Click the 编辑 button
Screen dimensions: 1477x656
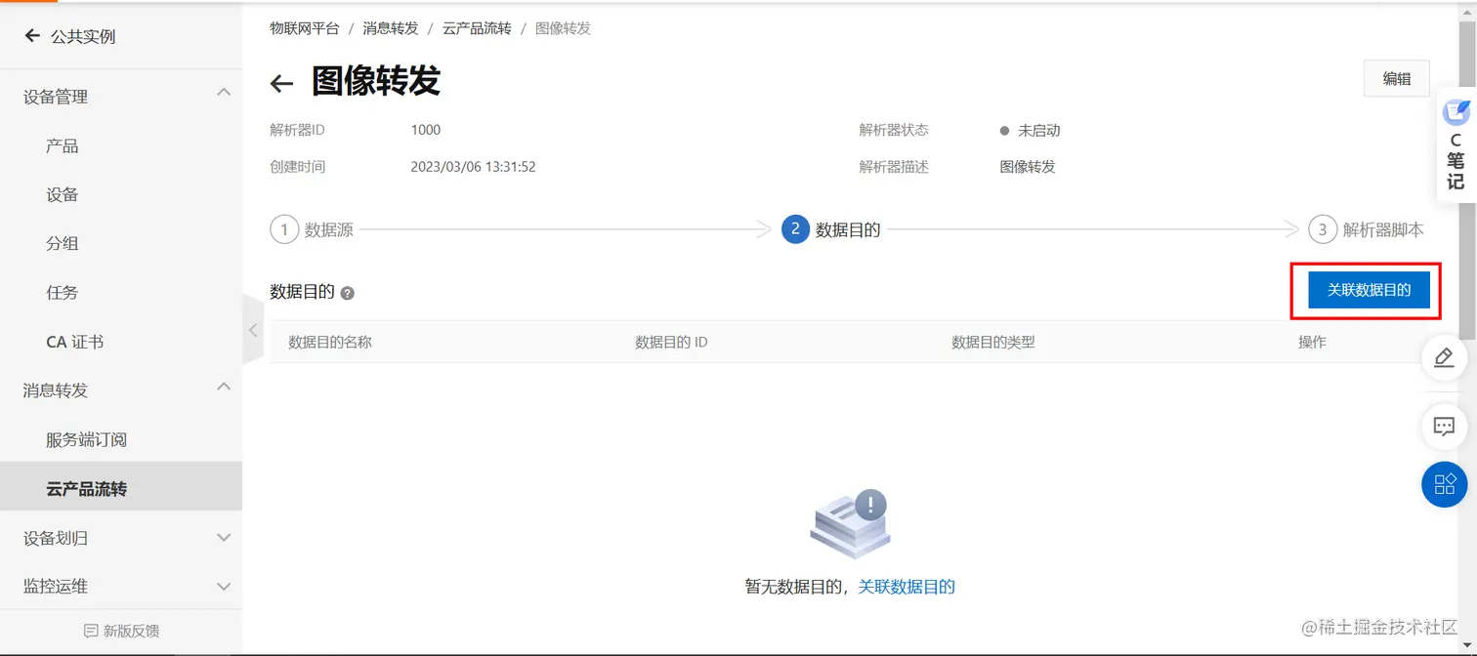click(x=1397, y=79)
